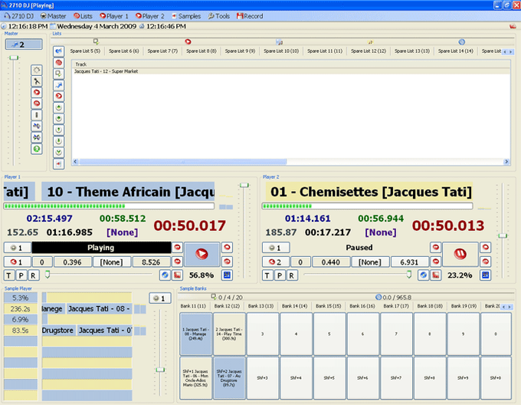Click the red icon at far right of clock bar
The width and height of the screenshot is (521, 405).
pos(513,26)
